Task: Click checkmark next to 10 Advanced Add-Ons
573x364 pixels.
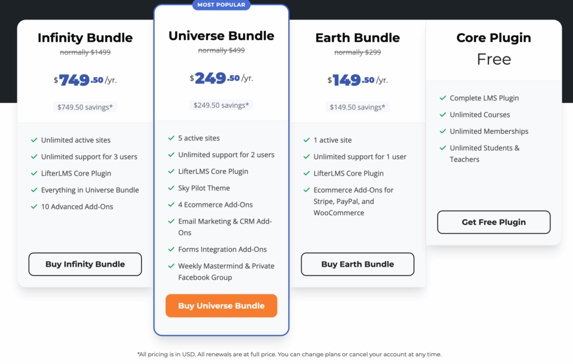Action: (x=34, y=207)
